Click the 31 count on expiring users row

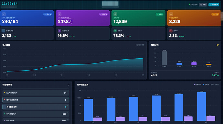[x=65, y=93]
